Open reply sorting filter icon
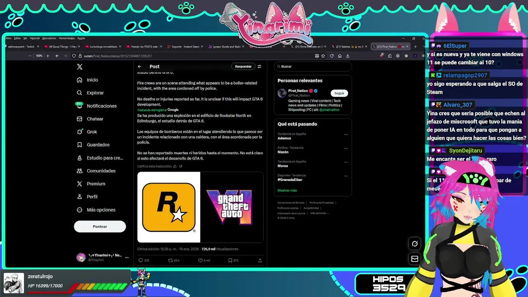The height and width of the screenshot is (297, 528). tap(259, 66)
